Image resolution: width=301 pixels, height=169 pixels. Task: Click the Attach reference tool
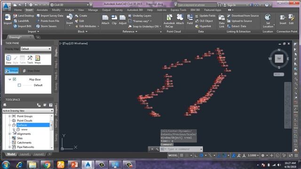point(105,20)
